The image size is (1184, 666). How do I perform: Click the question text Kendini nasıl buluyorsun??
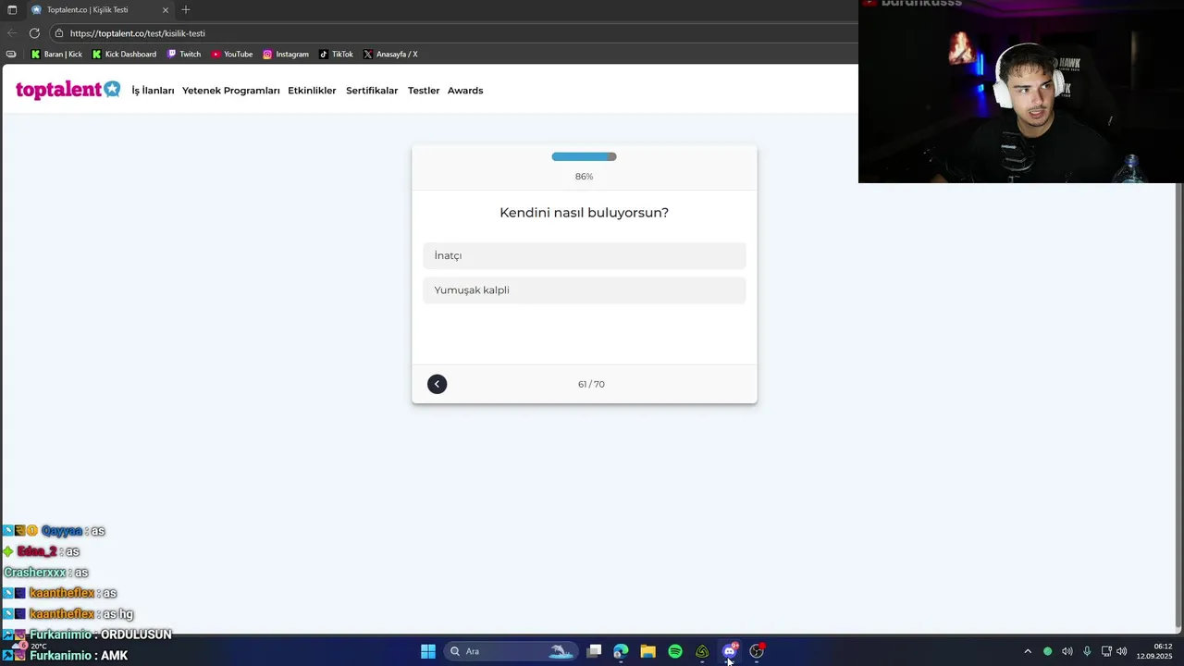pos(584,213)
